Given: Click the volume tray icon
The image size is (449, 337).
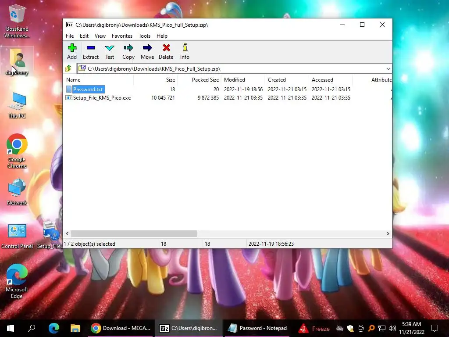Looking at the screenshot, I should [392, 328].
